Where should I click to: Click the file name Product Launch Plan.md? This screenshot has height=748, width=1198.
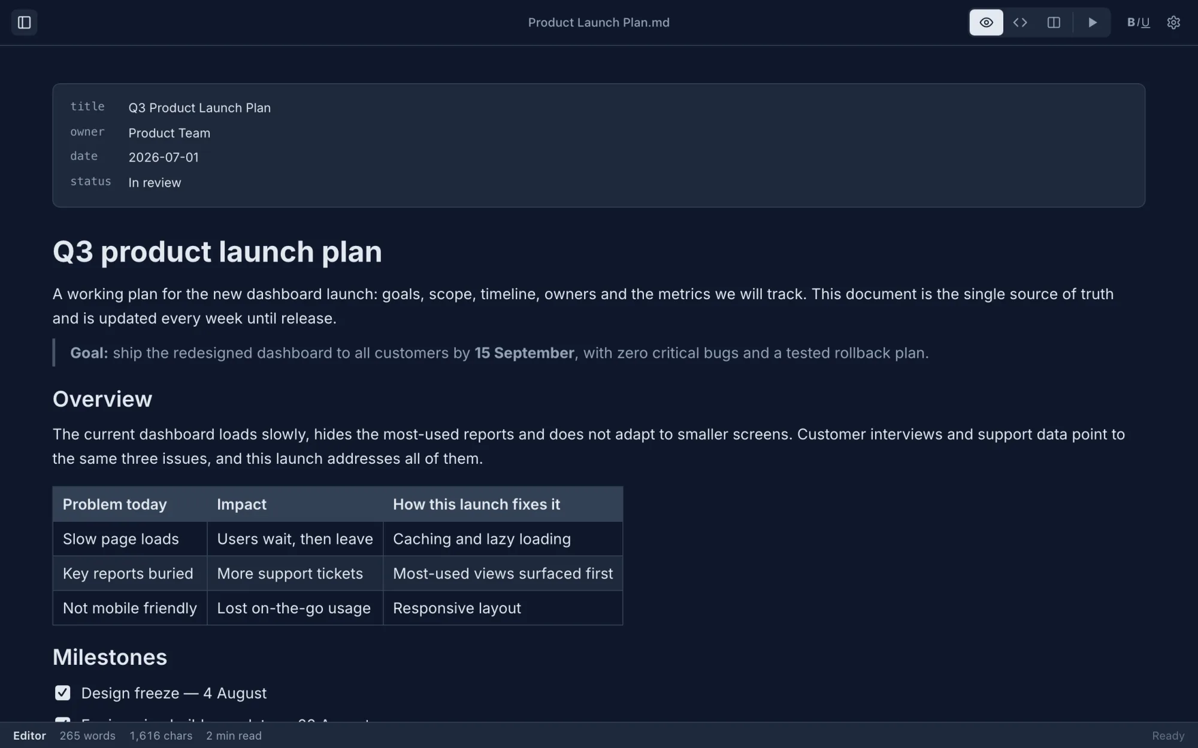(x=599, y=23)
